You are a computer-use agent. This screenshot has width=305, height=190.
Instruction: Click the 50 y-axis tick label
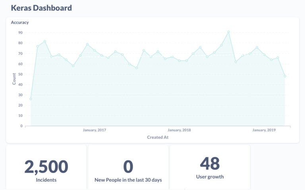[x=20, y=74]
